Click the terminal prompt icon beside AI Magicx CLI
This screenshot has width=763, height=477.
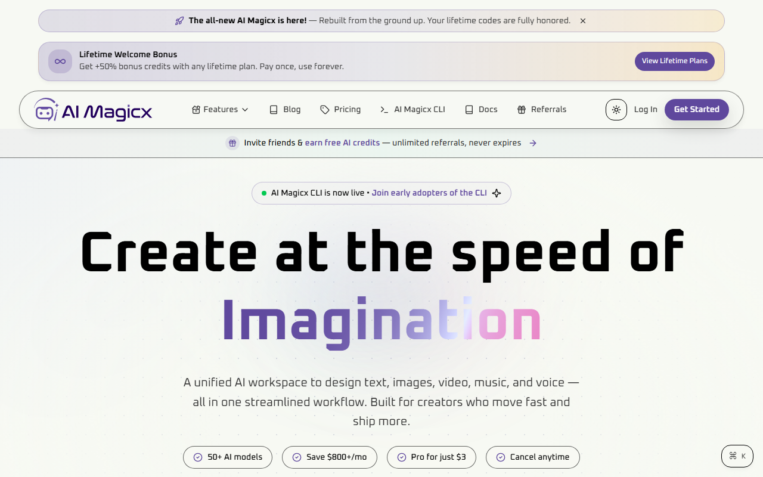[x=384, y=110]
